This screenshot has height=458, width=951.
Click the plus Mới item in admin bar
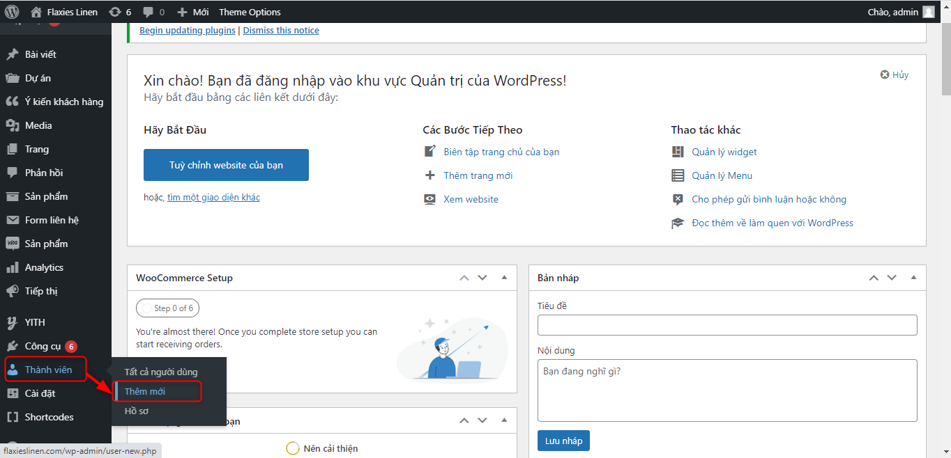193,12
